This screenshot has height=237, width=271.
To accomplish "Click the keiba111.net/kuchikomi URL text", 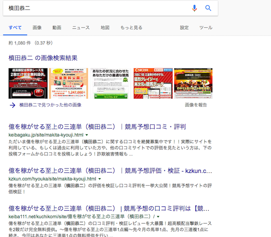I will 82,217.
